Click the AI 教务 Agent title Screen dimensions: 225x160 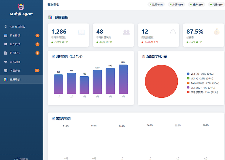pyautogui.click(x=21, y=14)
